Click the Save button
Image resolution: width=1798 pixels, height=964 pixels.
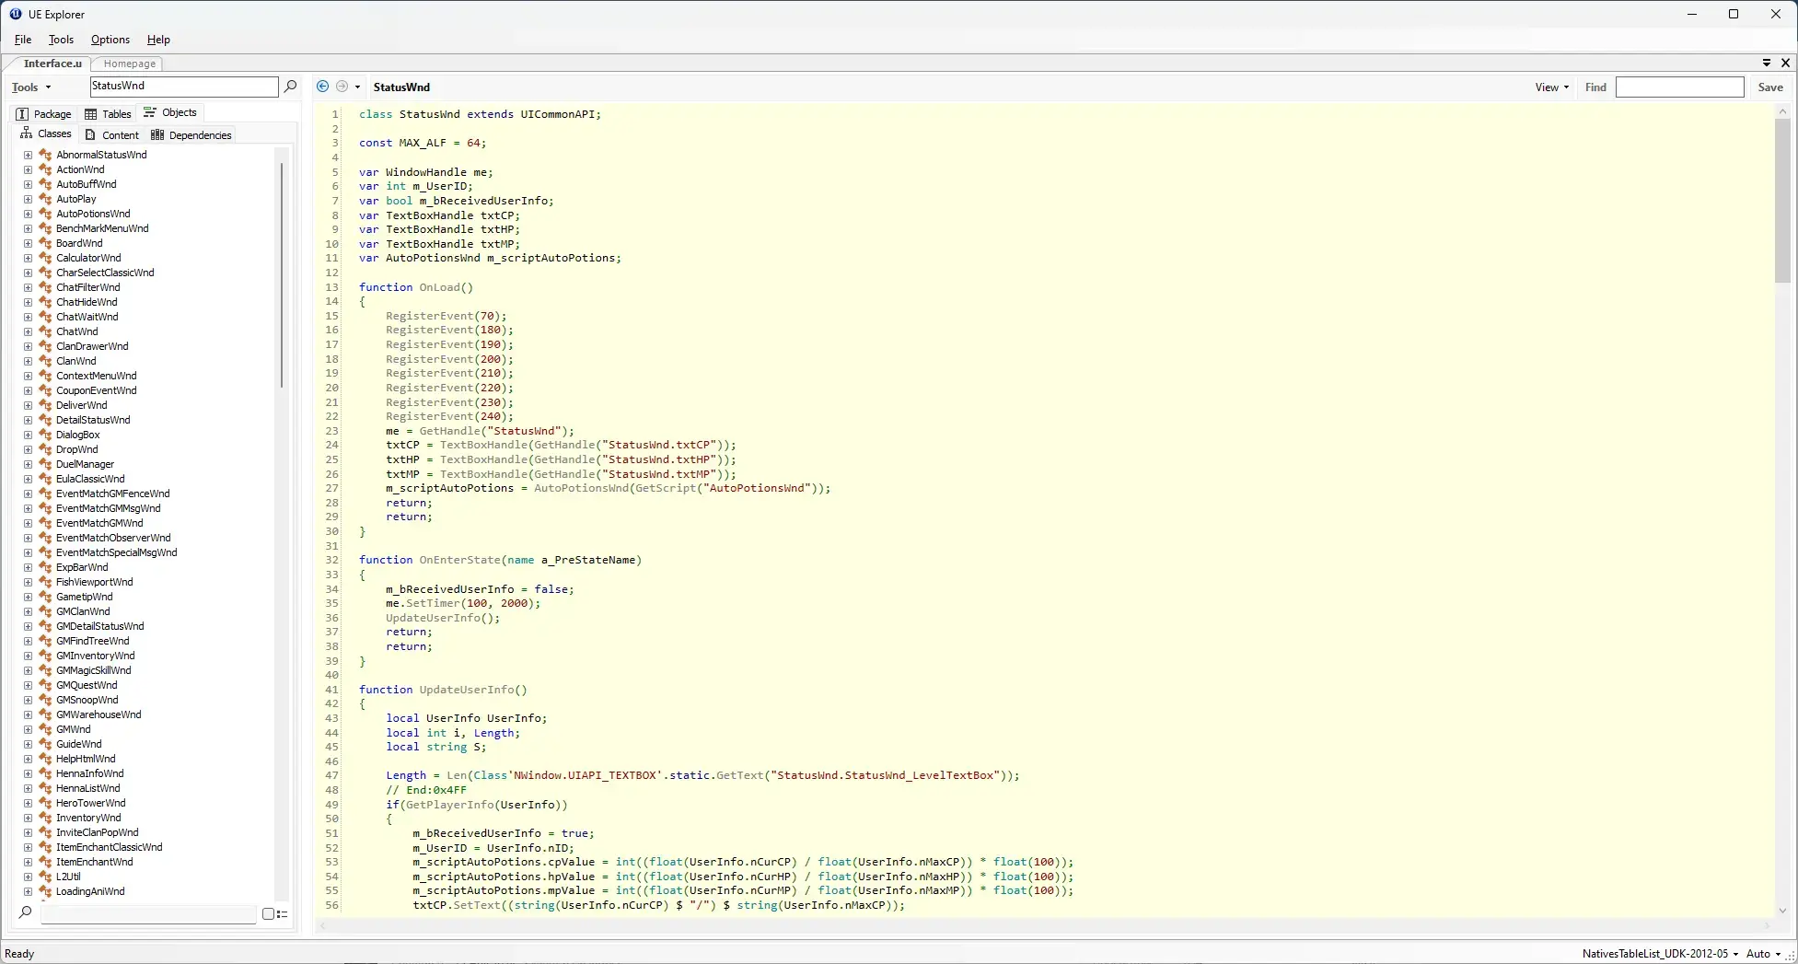pos(1770,87)
